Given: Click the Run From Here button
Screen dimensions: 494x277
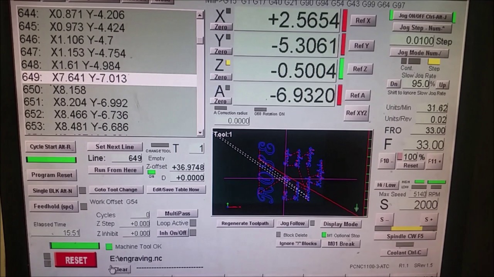Looking at the screenshot, I should [x=115, y=170].
